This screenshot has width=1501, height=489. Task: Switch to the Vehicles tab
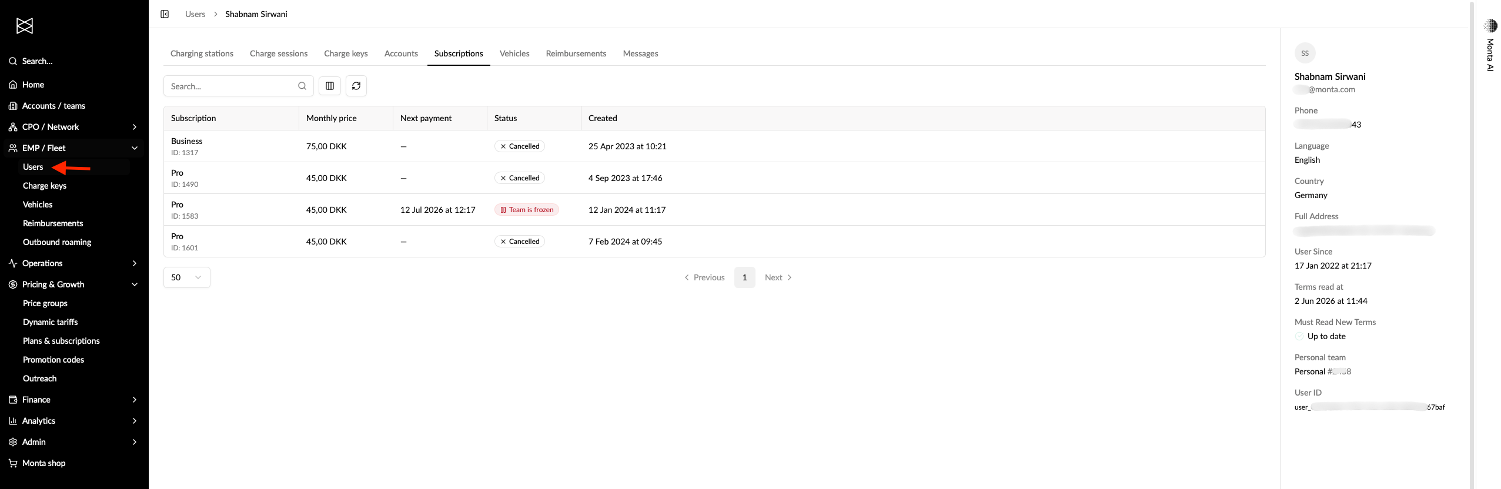pyautogui.click(x=514, y=53)
